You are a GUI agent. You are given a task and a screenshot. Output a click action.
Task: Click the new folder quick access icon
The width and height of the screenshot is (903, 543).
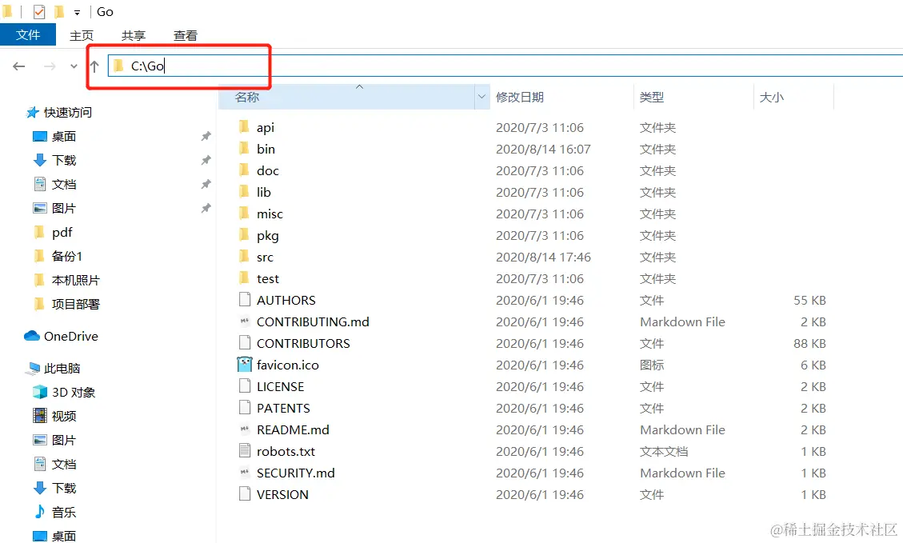click(x=58, y=11)
